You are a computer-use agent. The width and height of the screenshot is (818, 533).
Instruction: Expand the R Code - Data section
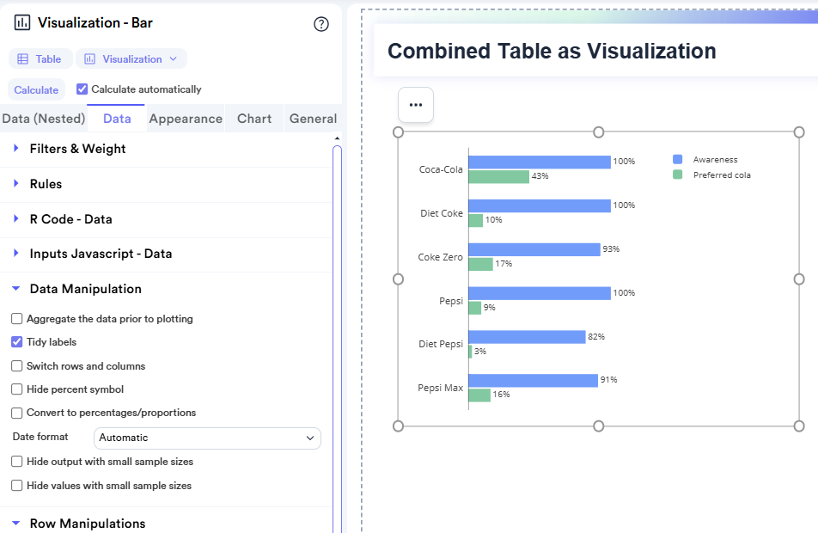point(72,219)
